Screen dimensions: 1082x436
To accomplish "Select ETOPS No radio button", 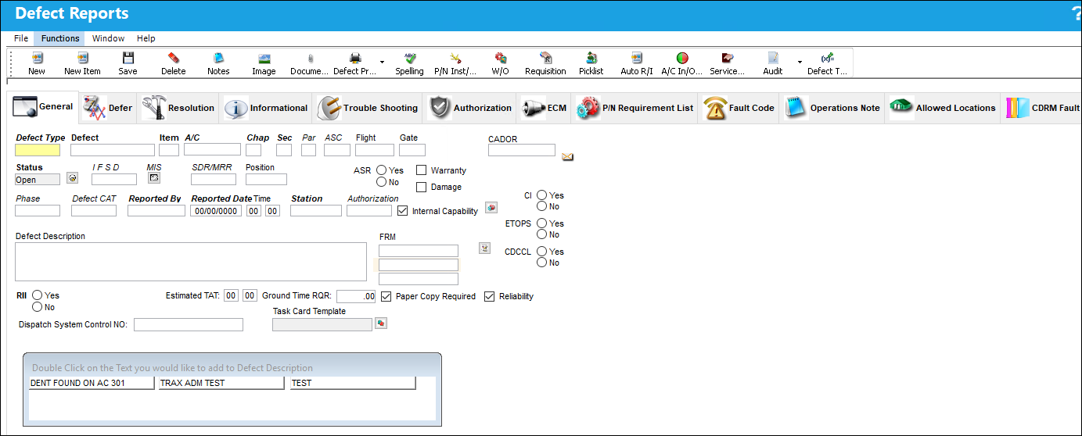I will tap(541, 234).
